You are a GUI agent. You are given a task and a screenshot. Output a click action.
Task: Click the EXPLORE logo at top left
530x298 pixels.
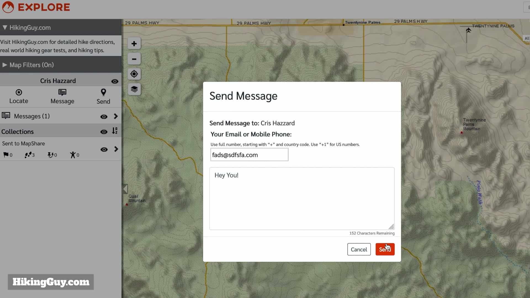coord(36,7)
